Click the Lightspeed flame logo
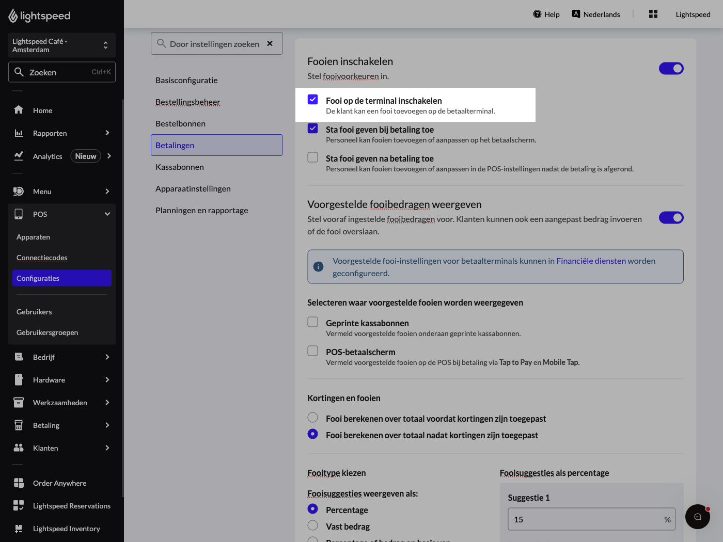This screenshot has width=723, height=542. coord(13,16)
